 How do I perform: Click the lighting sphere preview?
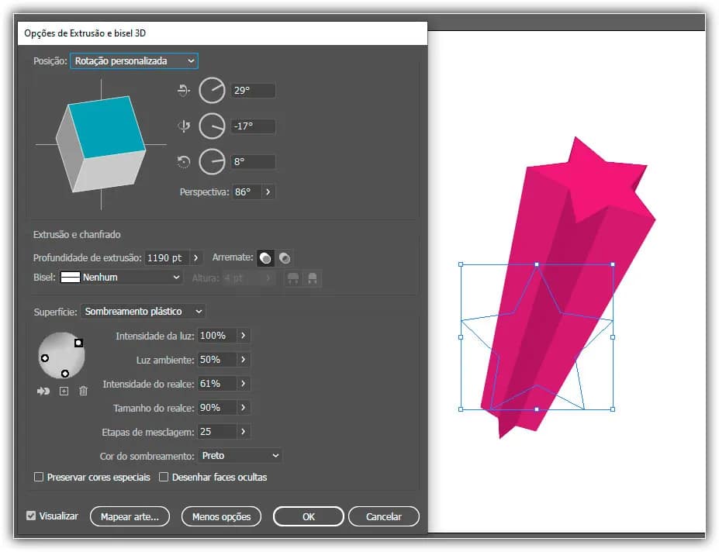click(x=61, y=355)
